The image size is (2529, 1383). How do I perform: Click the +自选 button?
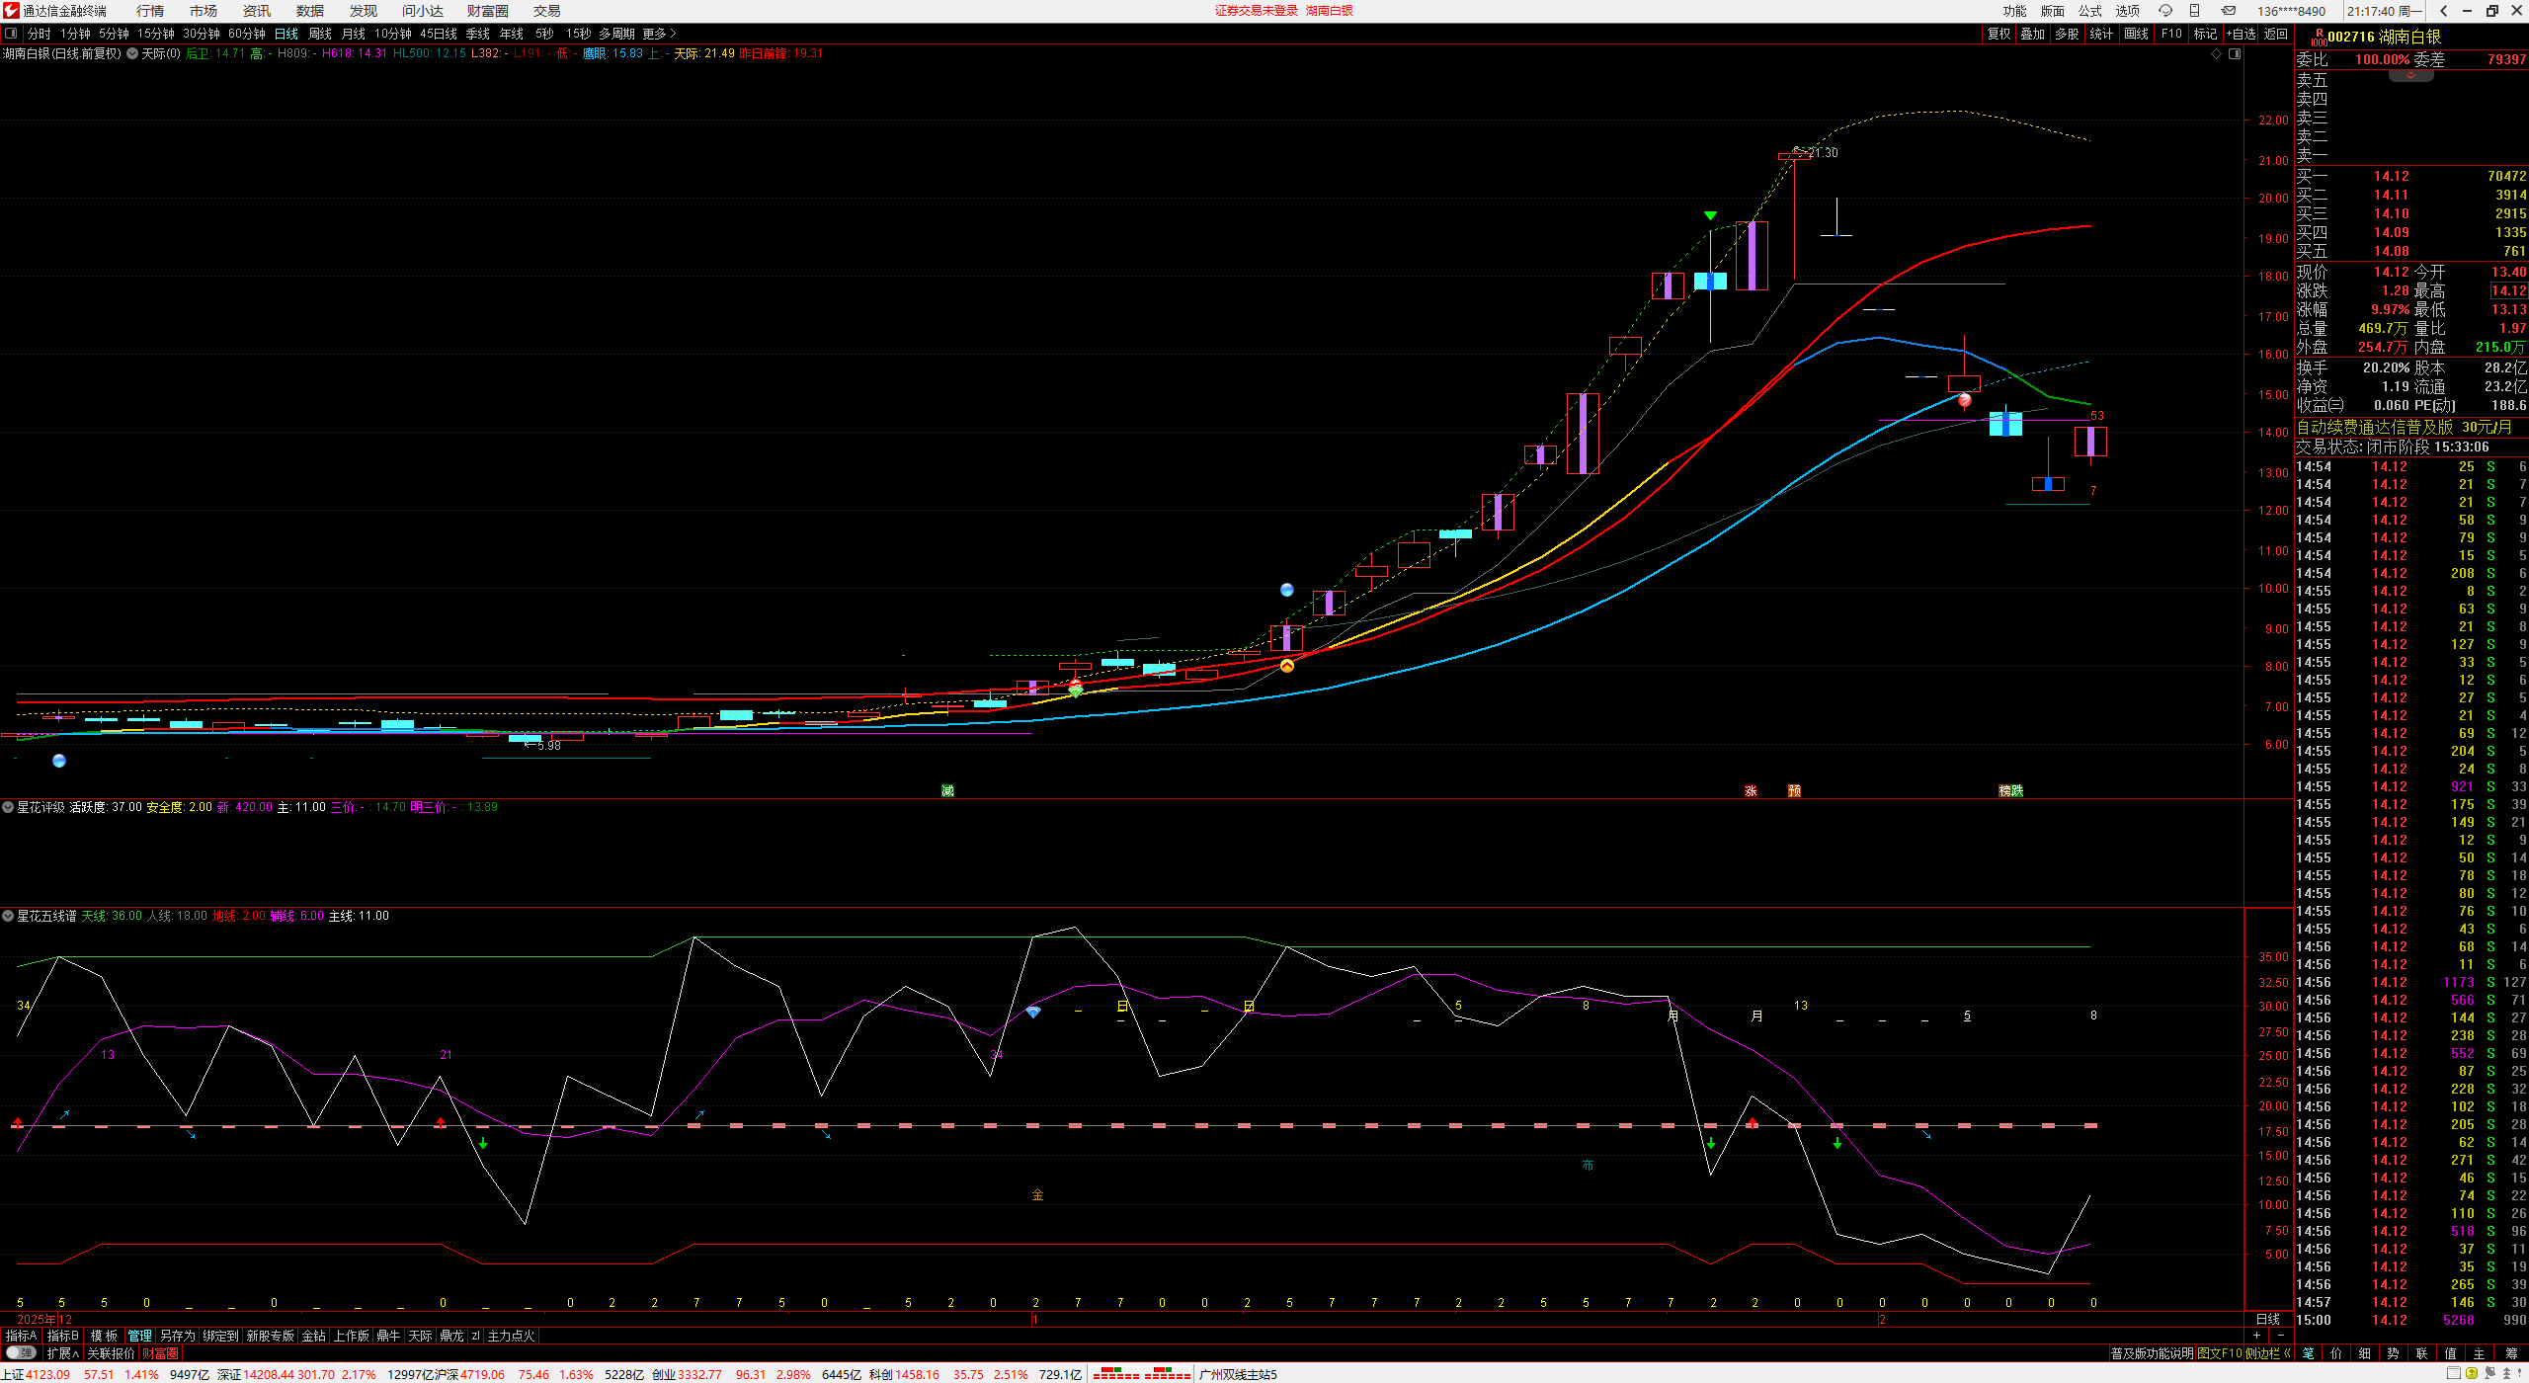[x=2242, y=34]
